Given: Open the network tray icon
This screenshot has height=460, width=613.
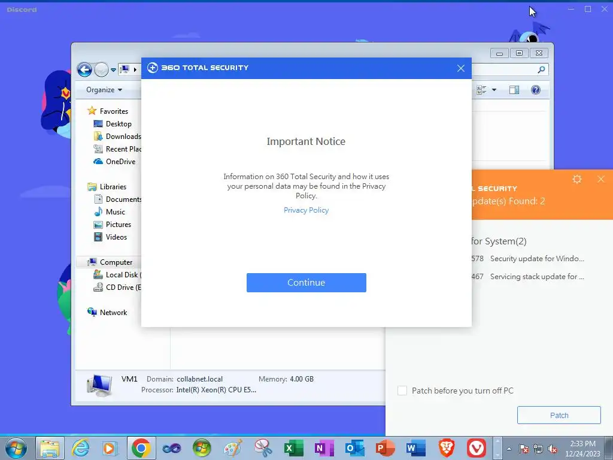Looking at the screenshot, I should [x=538, y=449].
